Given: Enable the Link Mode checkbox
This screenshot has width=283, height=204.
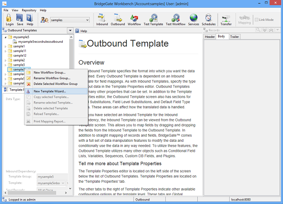Looking at the screenshot, I should [x=256, y=20].
